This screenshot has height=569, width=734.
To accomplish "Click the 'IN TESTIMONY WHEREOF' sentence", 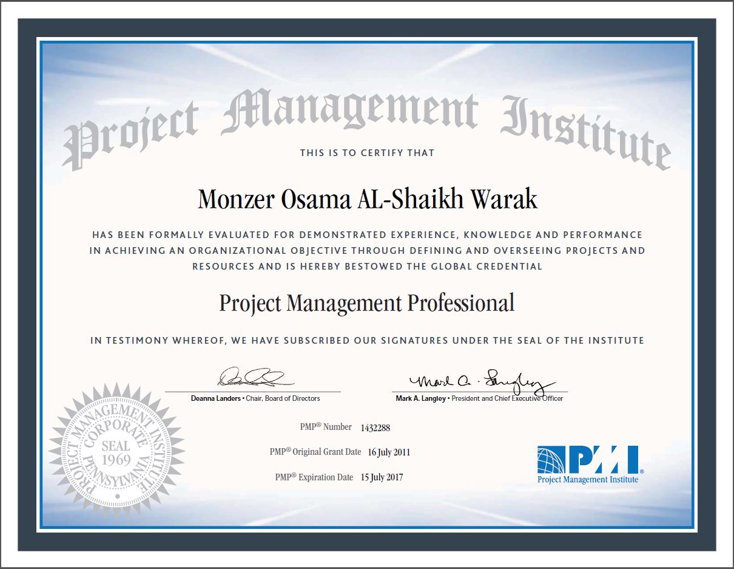I will (367, 341).
